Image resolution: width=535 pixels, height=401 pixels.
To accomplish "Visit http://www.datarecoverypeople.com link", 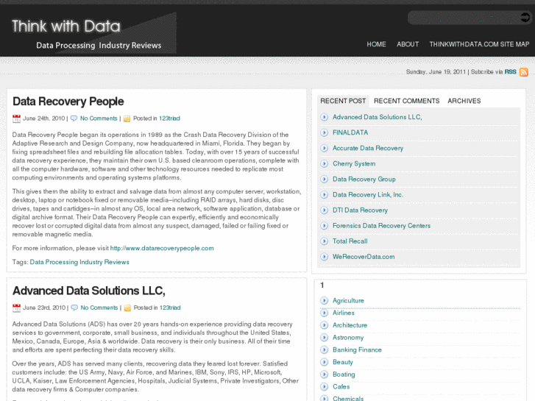I will click(162, 248).
